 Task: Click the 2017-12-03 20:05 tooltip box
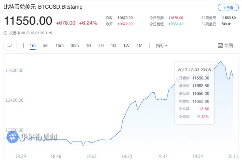tap(195, 93)
